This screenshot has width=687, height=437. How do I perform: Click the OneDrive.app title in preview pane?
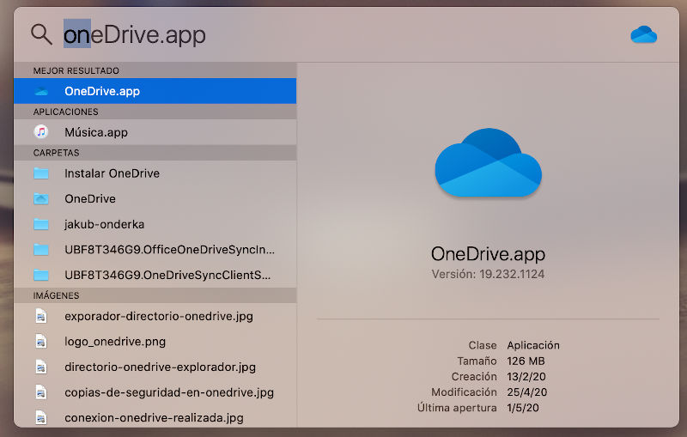[x=488, y=254]
